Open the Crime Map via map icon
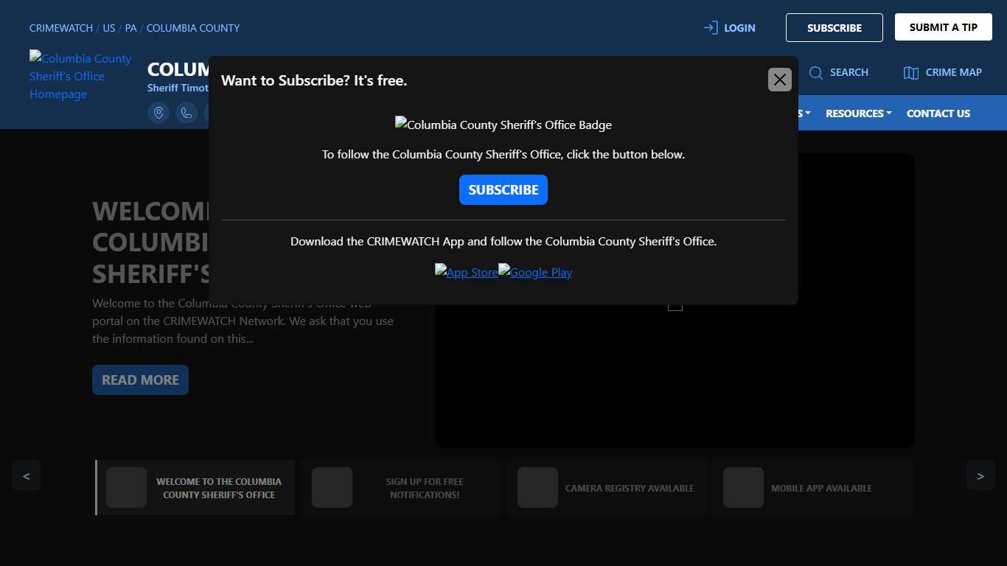1007x566 pixels. [x=911, y=72]
